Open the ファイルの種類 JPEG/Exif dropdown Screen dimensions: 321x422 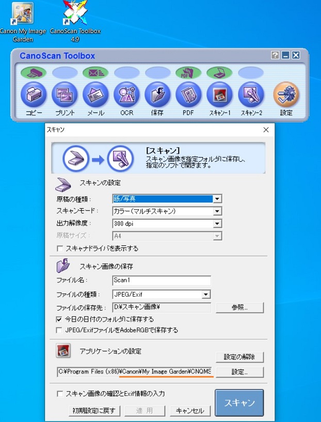tap(206, 294)
